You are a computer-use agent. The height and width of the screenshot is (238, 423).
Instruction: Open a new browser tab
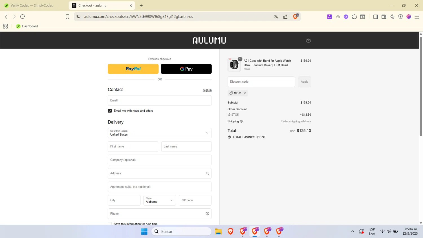(141, 6)
